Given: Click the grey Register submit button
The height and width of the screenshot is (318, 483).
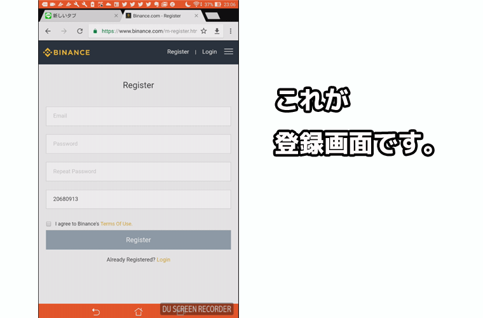Looking at the screenshot, I should tap(139, 240).
